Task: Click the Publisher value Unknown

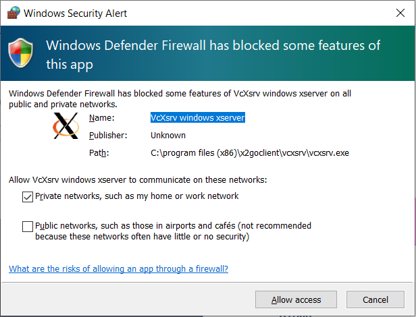Action: [168, 135]
